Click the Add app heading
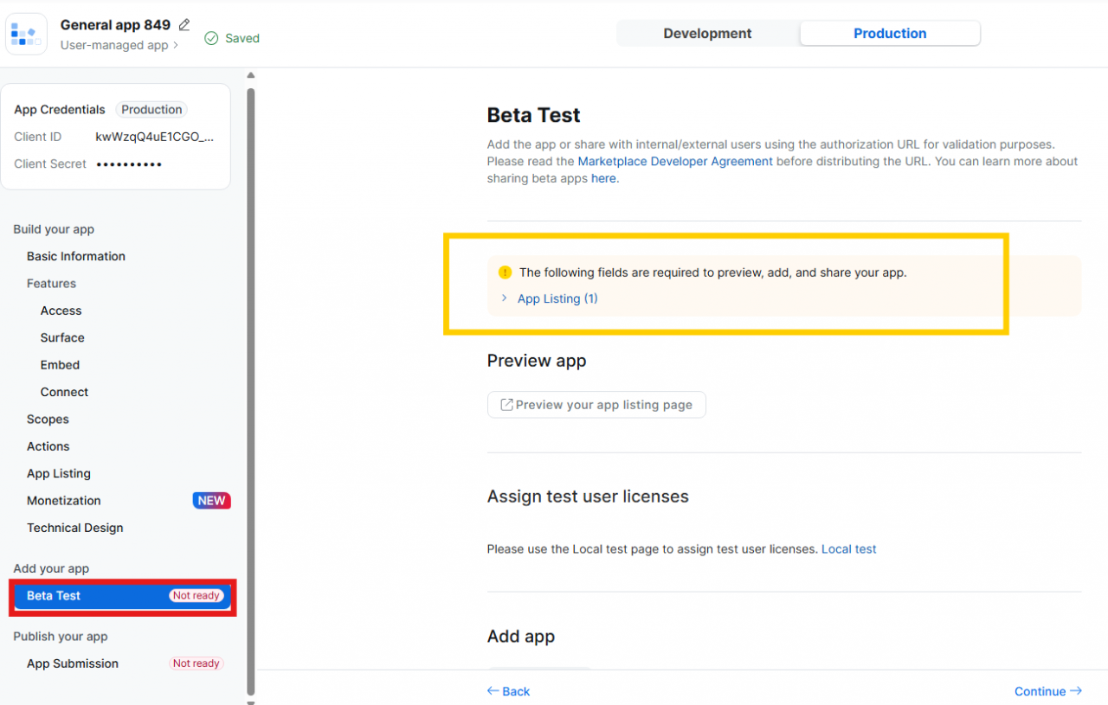This screenshot has height=705, width=1108. click(x=521, y=637)
